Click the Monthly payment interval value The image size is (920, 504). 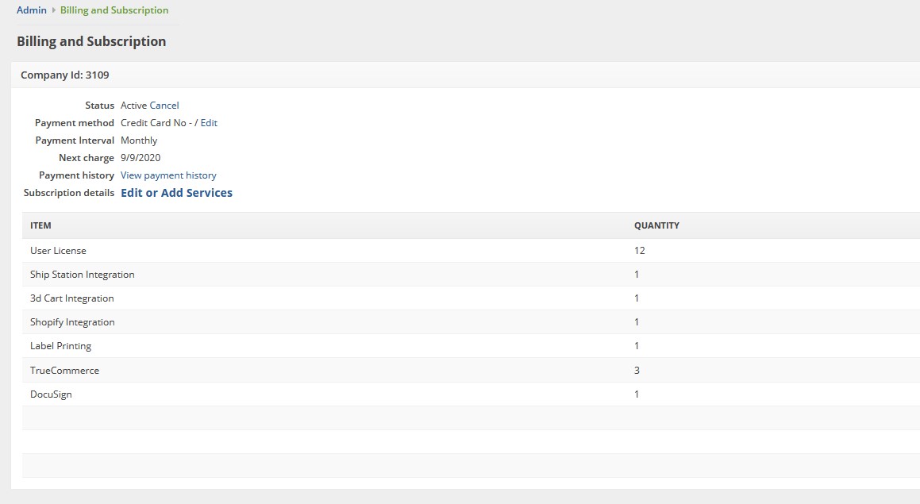[139, 140]
